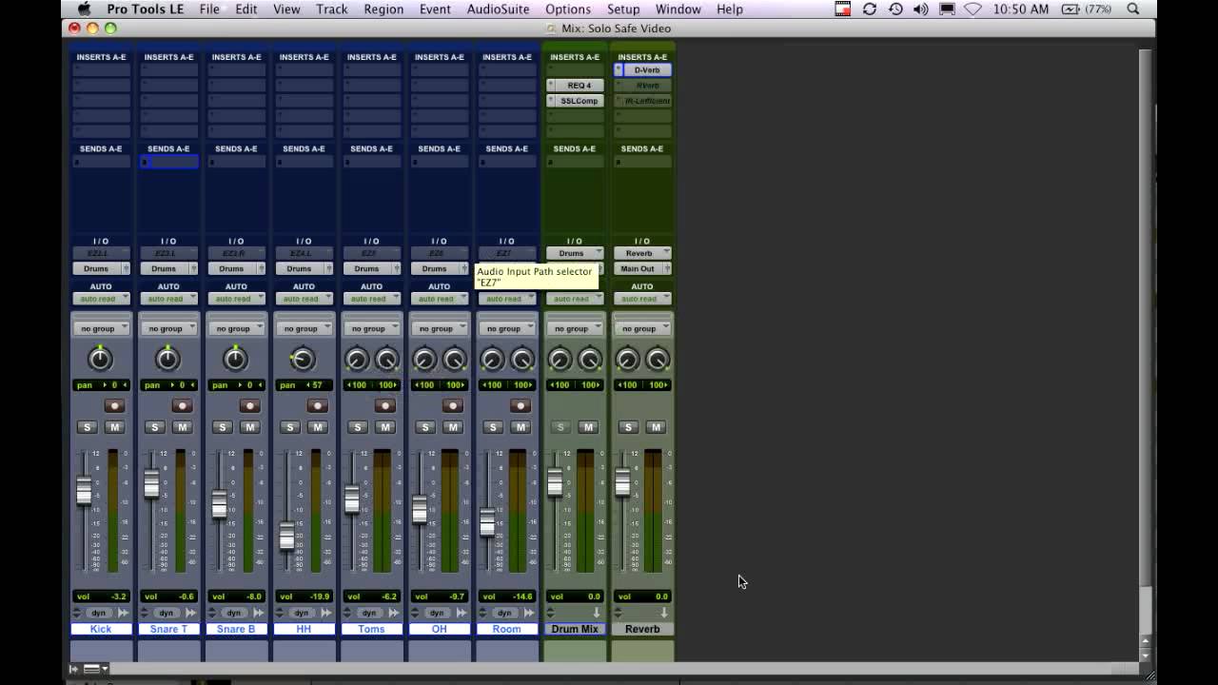1218x685 pixels.
Task: Click the up-down arrows icon on OH track
Action: pyautogui.click(x=415, y=613)
